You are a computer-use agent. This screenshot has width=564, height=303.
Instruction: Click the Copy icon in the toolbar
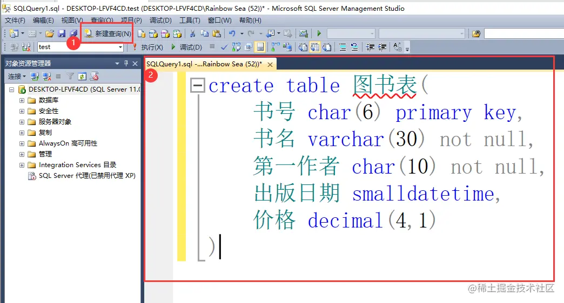(204, 33)
